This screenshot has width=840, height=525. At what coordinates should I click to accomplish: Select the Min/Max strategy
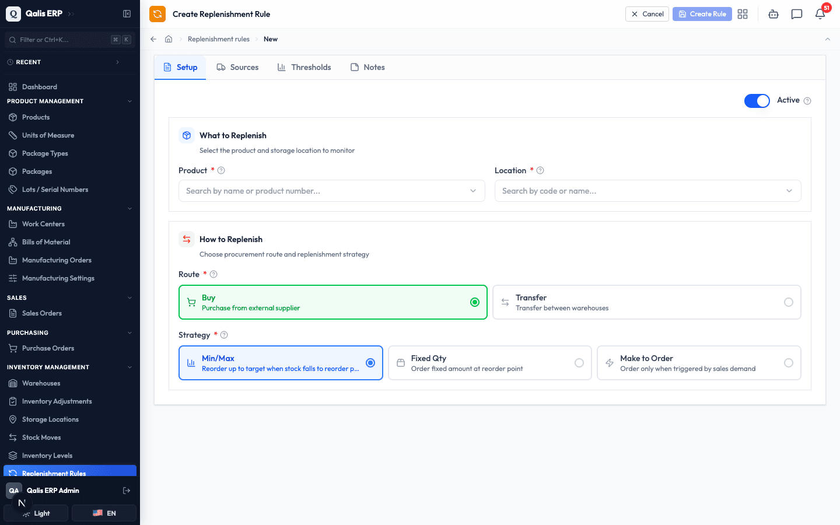[x=281, y=363]
